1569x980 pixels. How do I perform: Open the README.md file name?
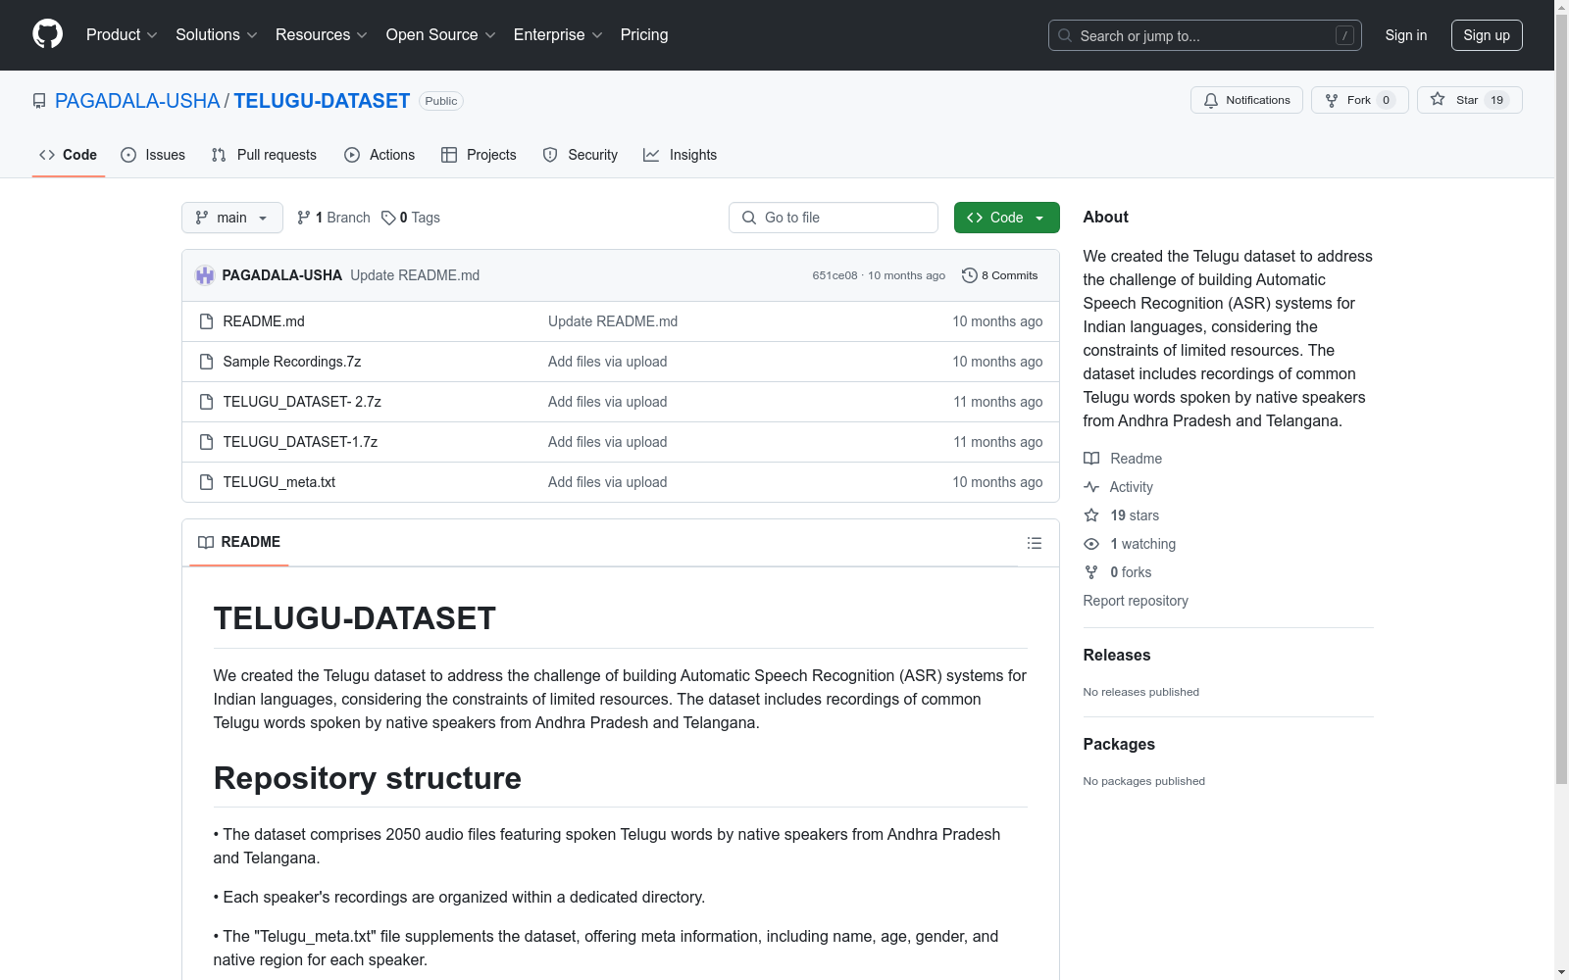point(264,321)
